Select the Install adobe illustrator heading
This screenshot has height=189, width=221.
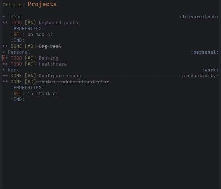tap(74, 82)
